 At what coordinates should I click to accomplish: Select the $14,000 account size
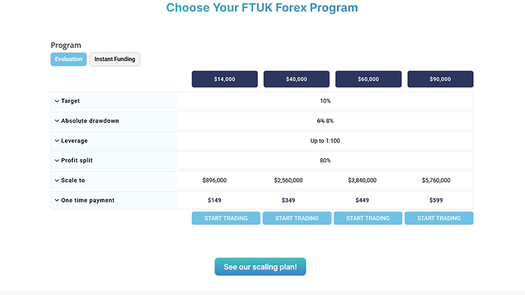click(x=224, y=79)
